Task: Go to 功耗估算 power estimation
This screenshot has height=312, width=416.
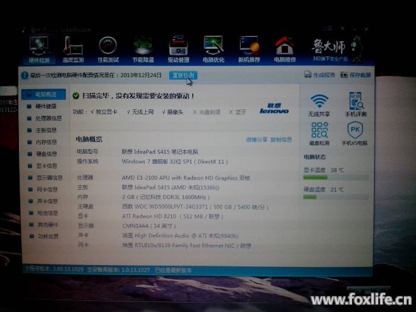Action: point(48,236)
